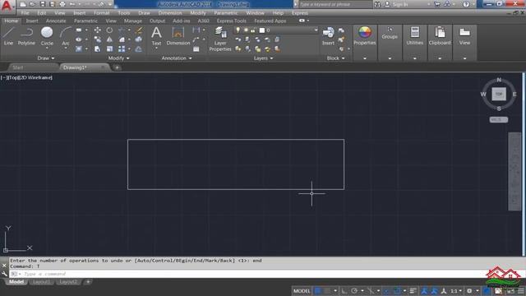Activate the Mirror tool in Modify panel
Image resolution: width=526 pixels, height=296 pixels.
(x=109, y=39)
